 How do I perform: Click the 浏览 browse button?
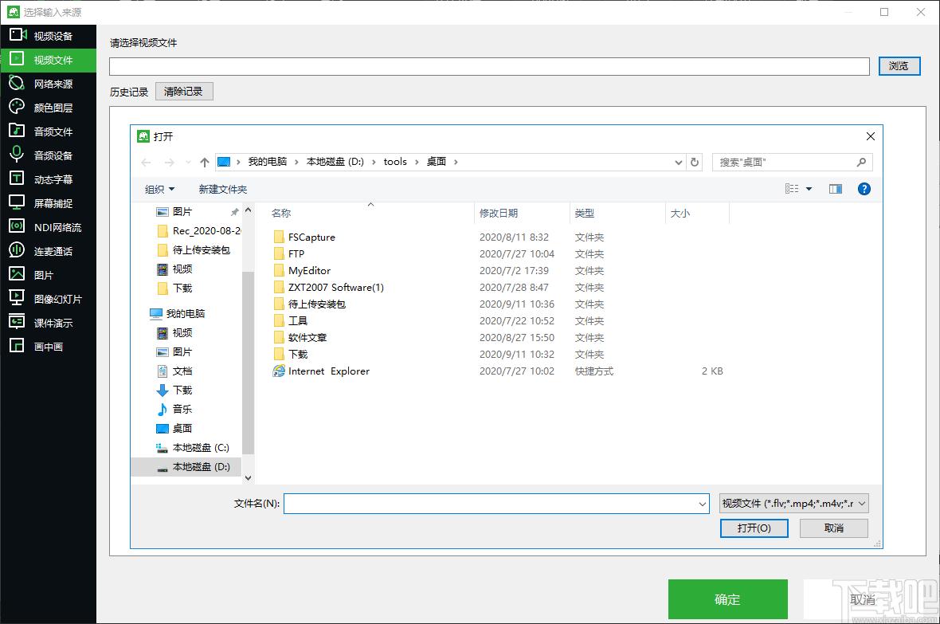[899, 66]
